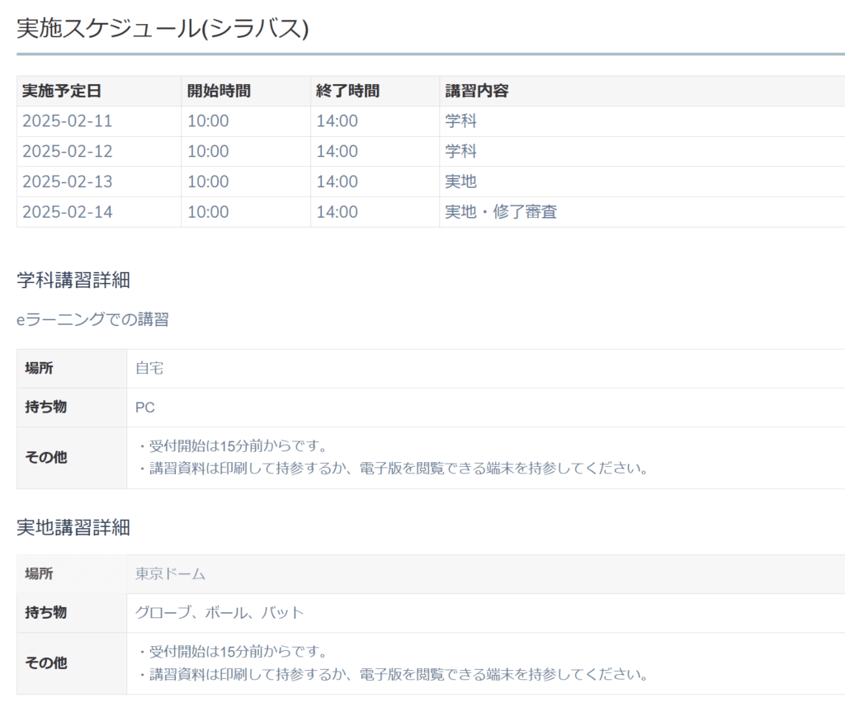845x712 pixels.
Task: Click the 実地・修了審査 content cell
Action: [501, 212]
